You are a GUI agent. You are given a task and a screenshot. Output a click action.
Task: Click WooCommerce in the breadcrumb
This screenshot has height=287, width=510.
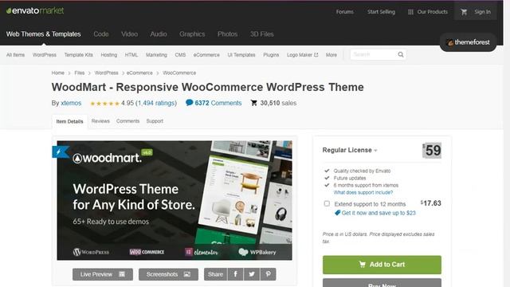[179, 73]
